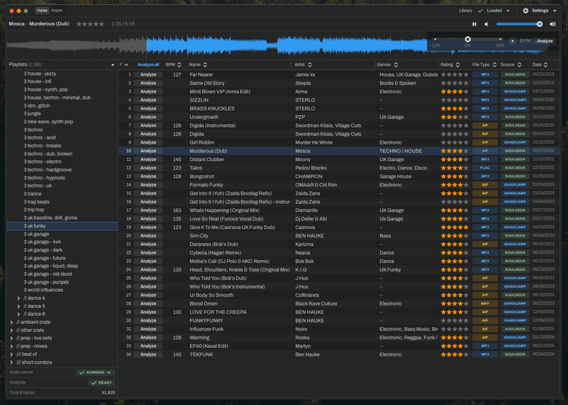Click the FLAC badge on Takré row
Screen dimensions: 568x405
485,168
